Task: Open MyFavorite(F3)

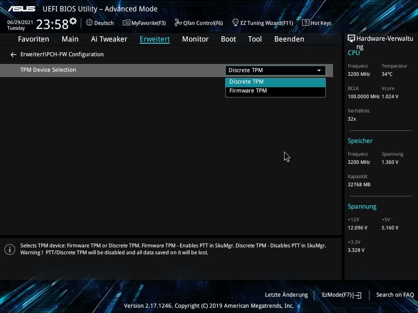Action: pos(149,23)
